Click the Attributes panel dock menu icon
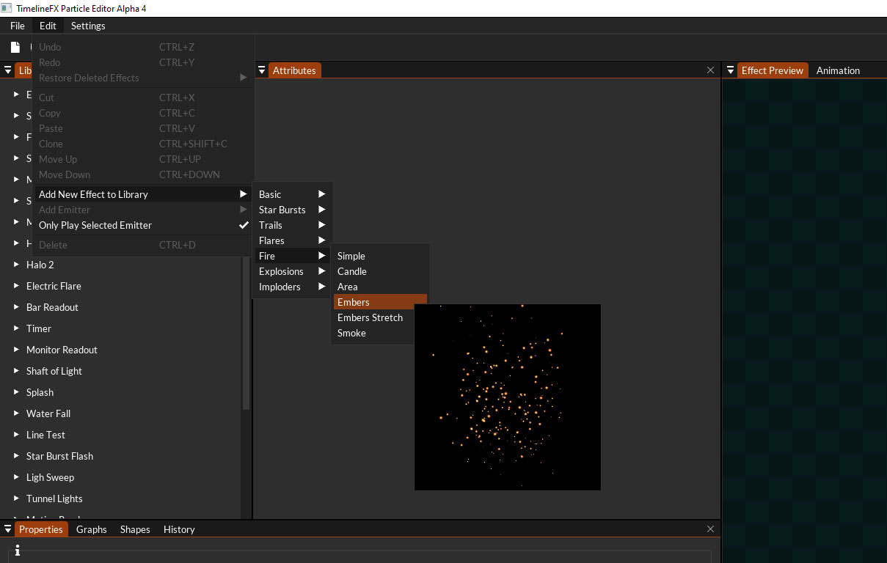 (262, 70)
